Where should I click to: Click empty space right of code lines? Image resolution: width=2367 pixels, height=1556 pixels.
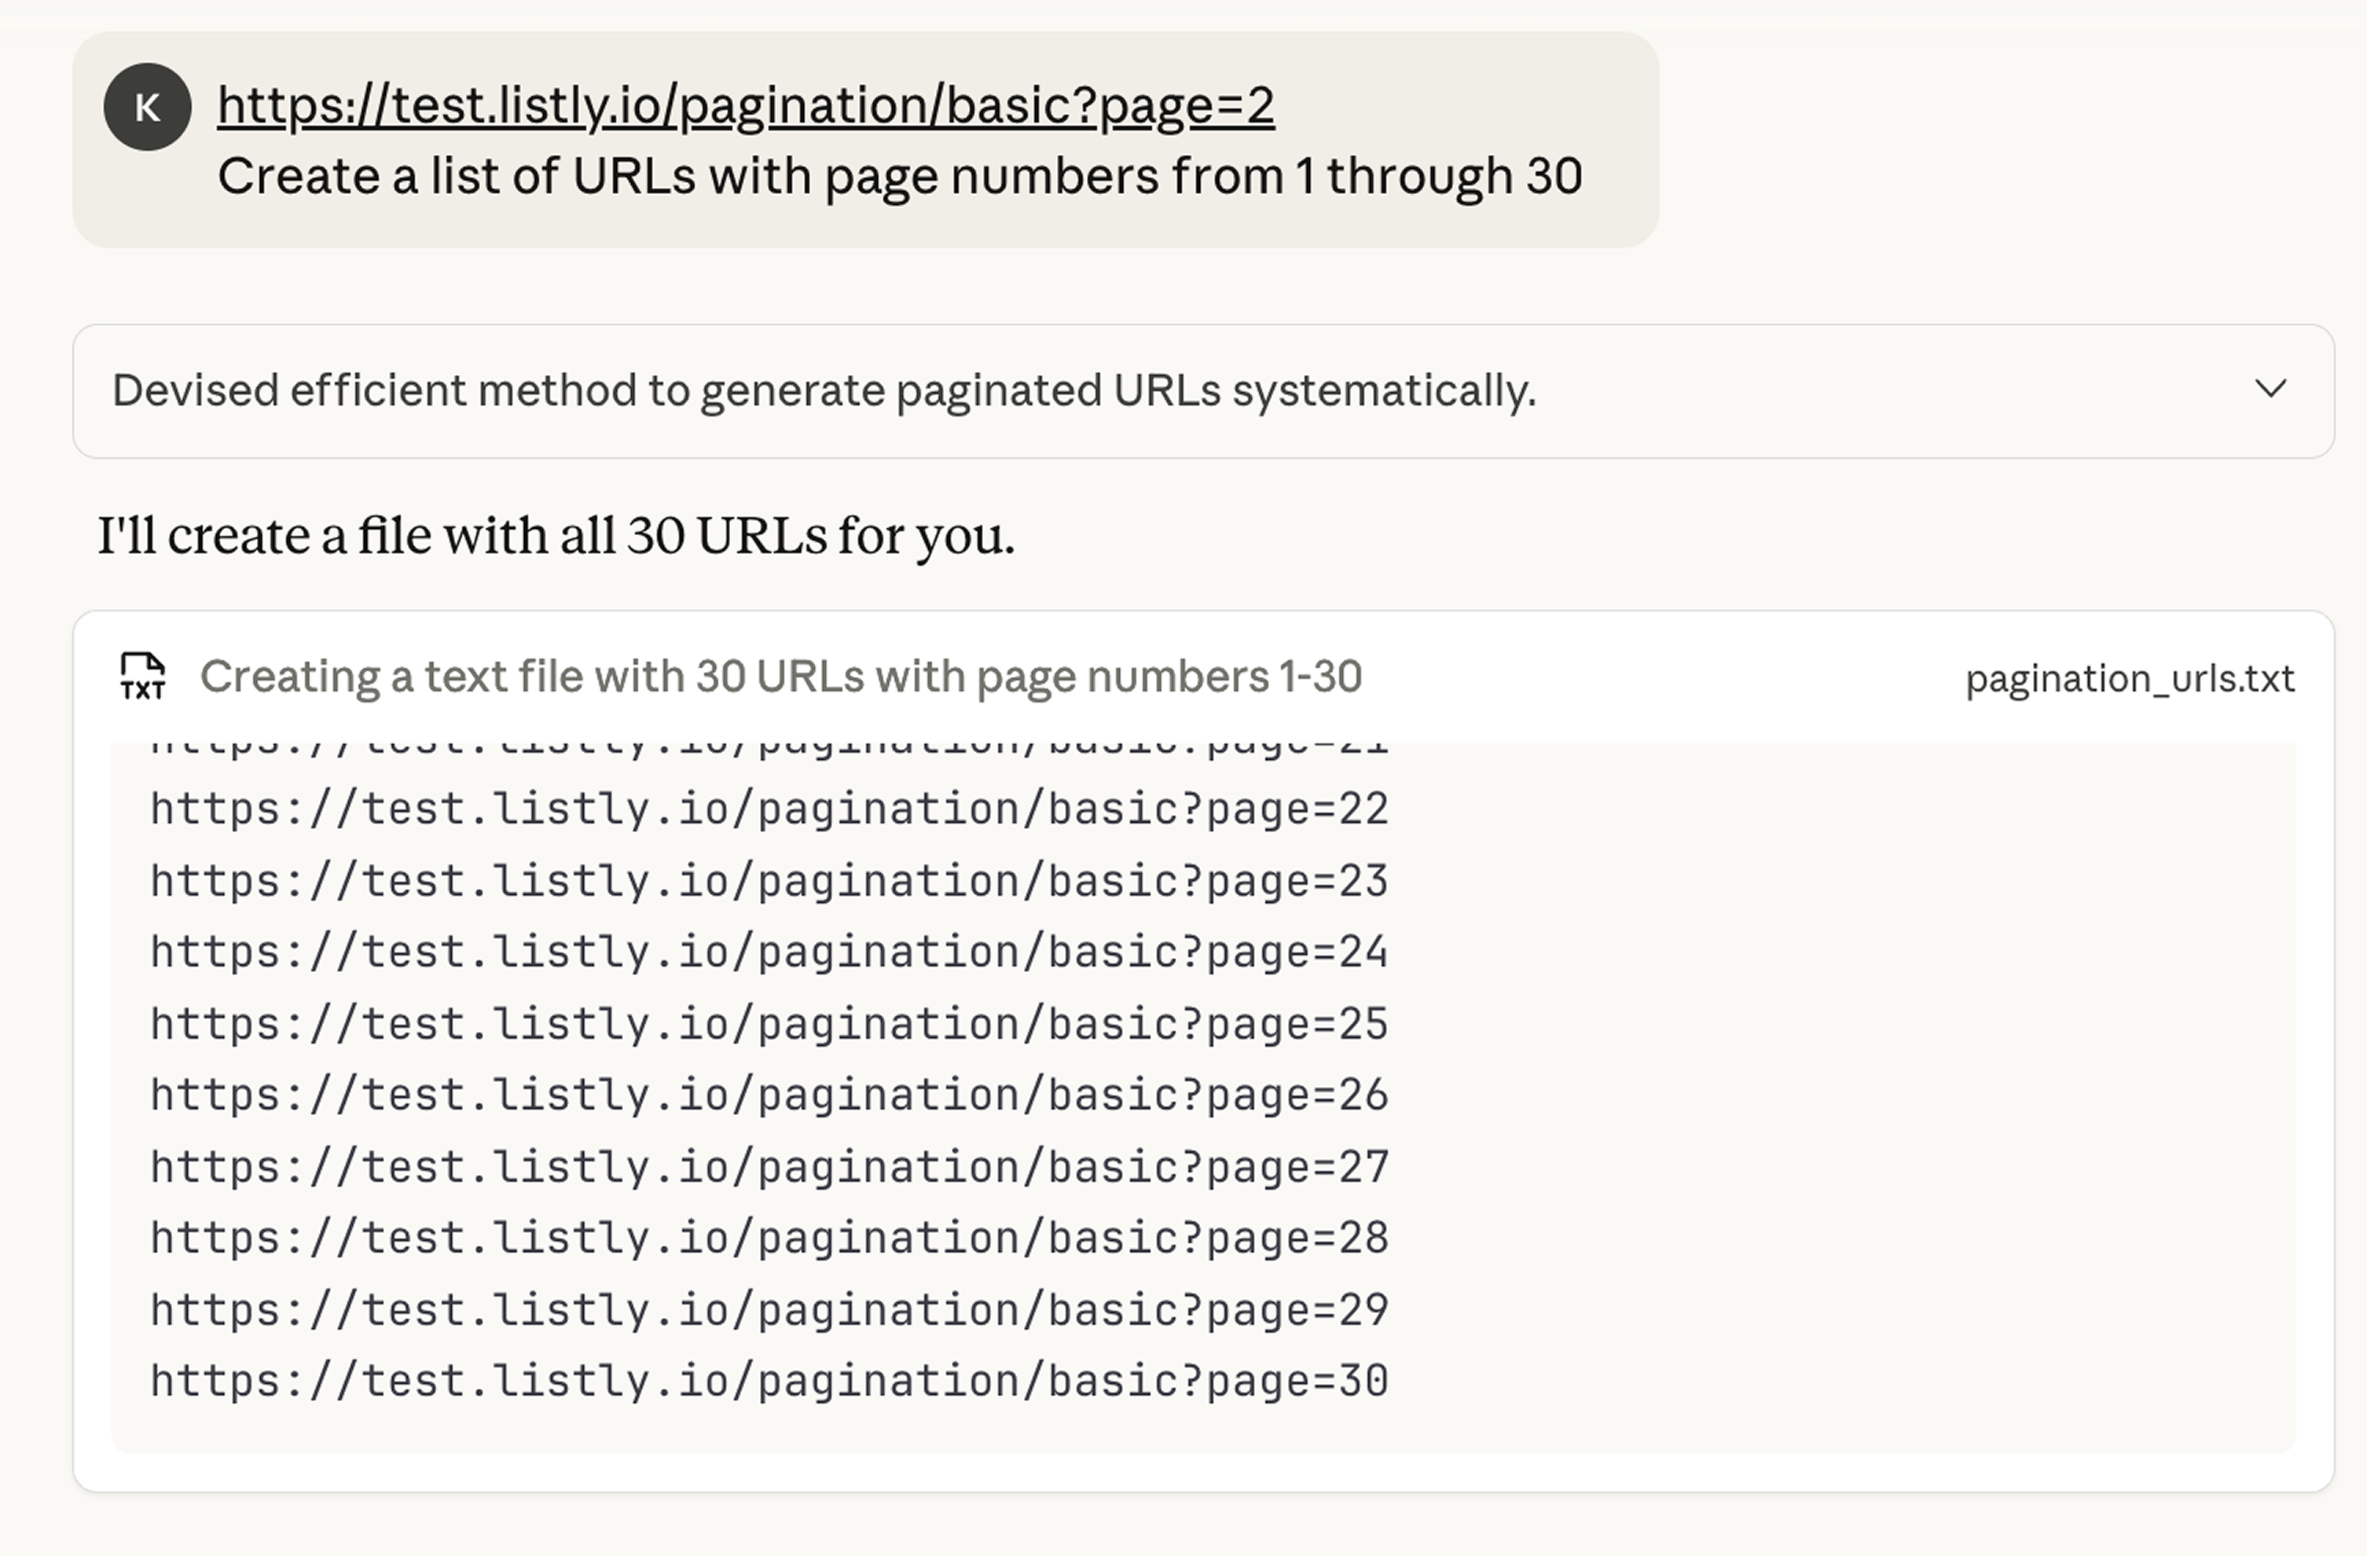[x=1840, y=1094]
